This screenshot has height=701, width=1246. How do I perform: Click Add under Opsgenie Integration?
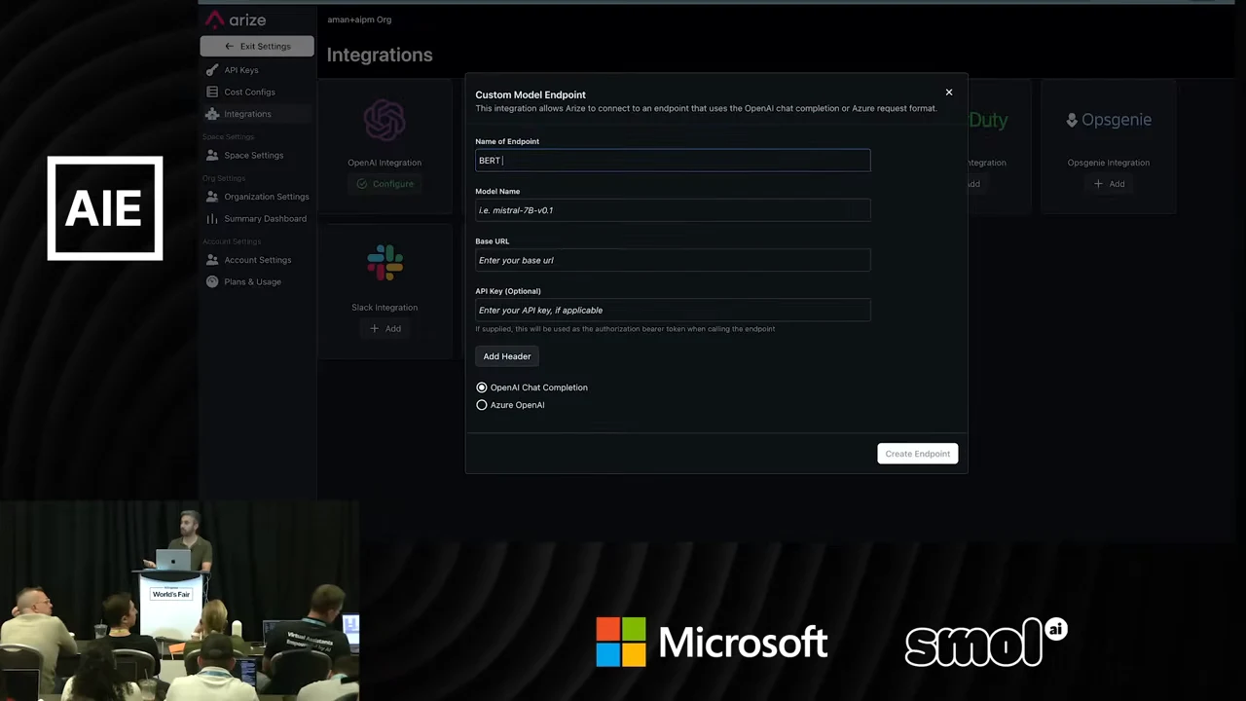click(x=1109, y=184)
